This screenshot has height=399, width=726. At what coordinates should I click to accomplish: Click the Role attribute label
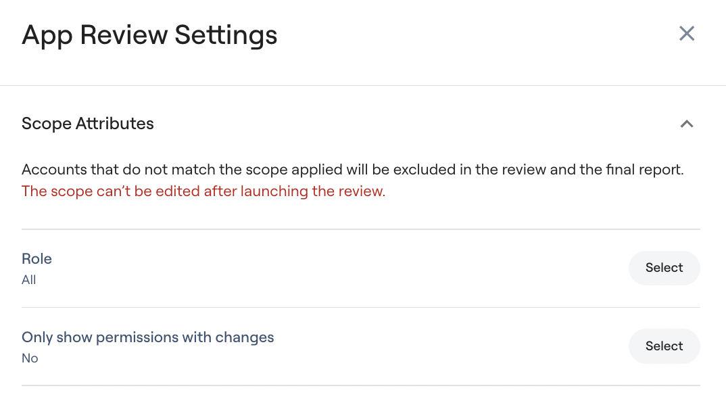37,258
